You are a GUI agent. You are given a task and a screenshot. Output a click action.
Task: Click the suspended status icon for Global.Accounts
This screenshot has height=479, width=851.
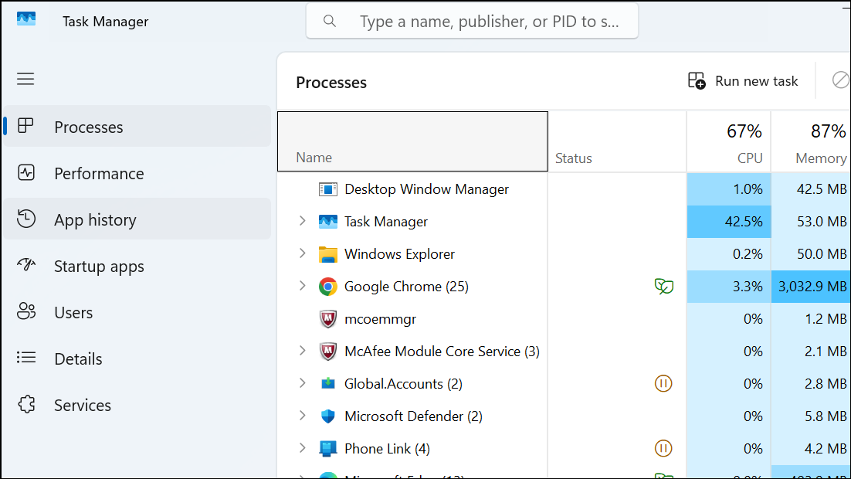[x=663, y=384]
